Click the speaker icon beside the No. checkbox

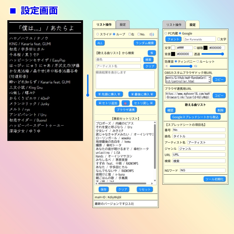[152, 35]
